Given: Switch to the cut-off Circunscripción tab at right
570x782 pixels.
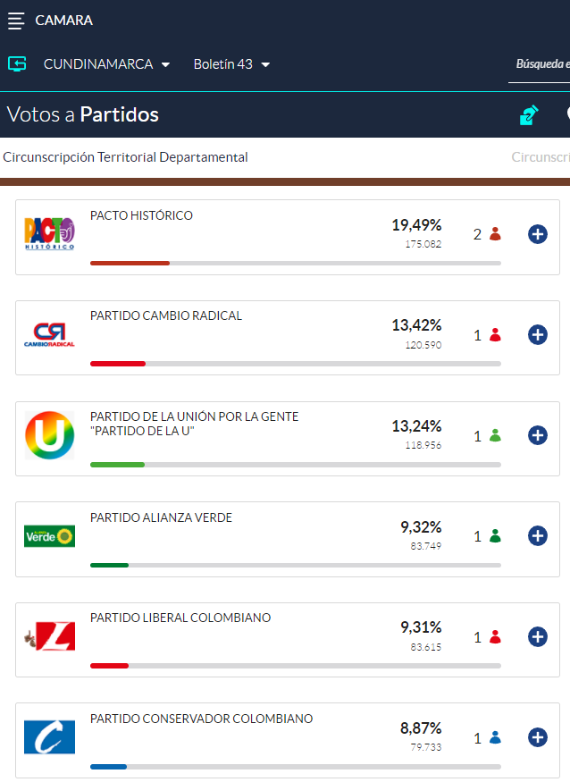Looking at the screenshot, I should tap(540, 157).
